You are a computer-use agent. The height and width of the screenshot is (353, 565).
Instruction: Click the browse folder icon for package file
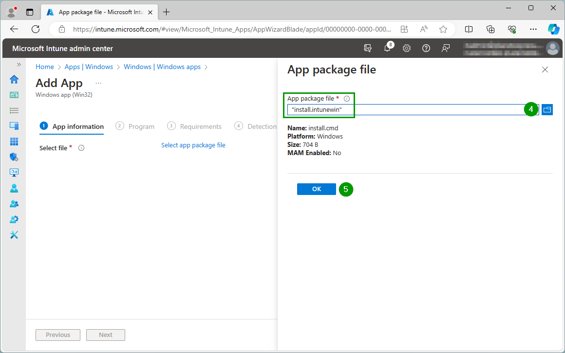point(547,110)
